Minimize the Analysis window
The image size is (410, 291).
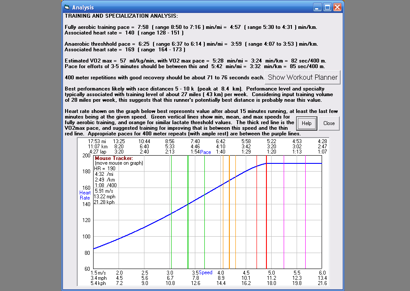click(317, 7)
